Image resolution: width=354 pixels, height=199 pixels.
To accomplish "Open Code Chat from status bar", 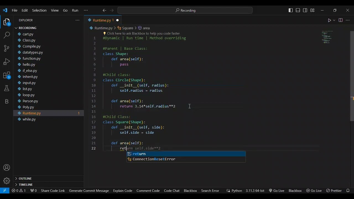I will (172, 190).
